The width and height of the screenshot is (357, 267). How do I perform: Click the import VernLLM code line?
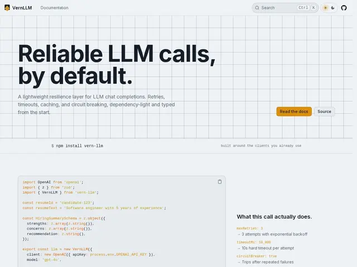61,192
